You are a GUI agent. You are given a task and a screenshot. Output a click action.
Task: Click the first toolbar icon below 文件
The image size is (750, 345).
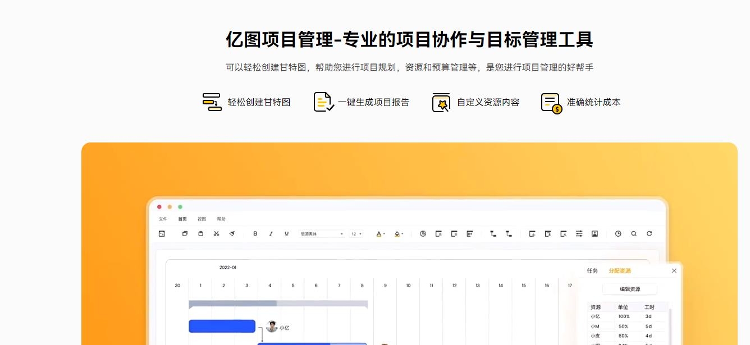pyautogui.click(x=162, y=233)
